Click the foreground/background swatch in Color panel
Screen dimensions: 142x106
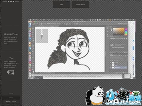[111, 30]
